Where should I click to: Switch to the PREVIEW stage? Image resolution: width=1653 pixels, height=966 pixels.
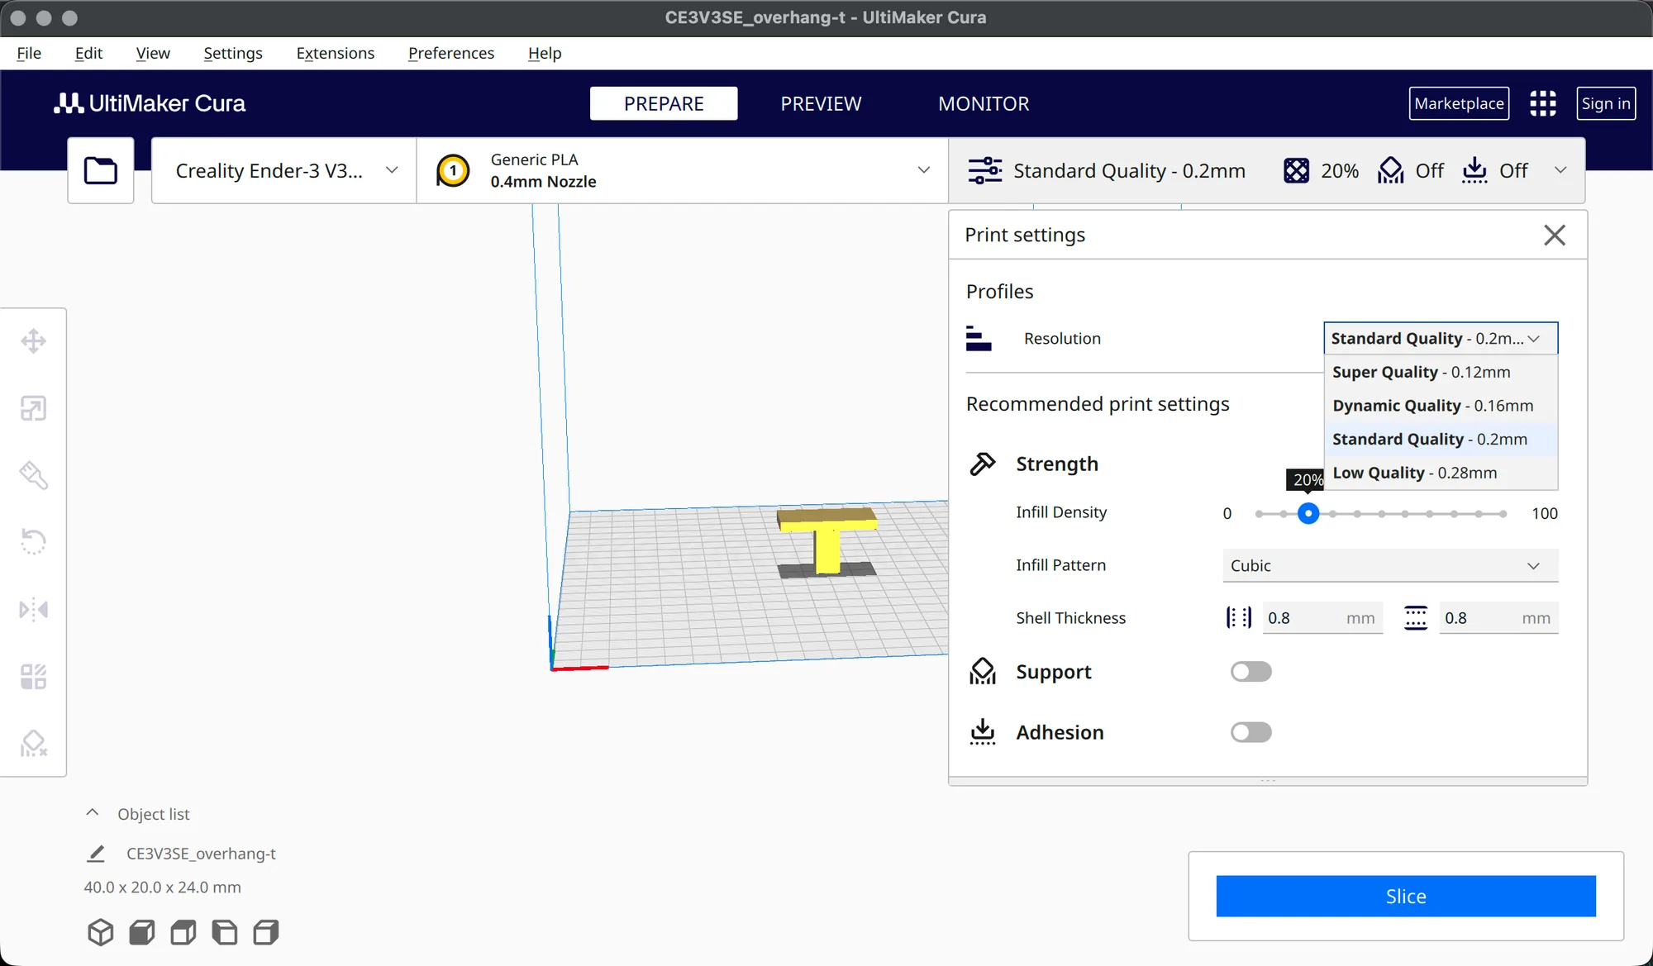pyautogui.click(x=821, y=103)
